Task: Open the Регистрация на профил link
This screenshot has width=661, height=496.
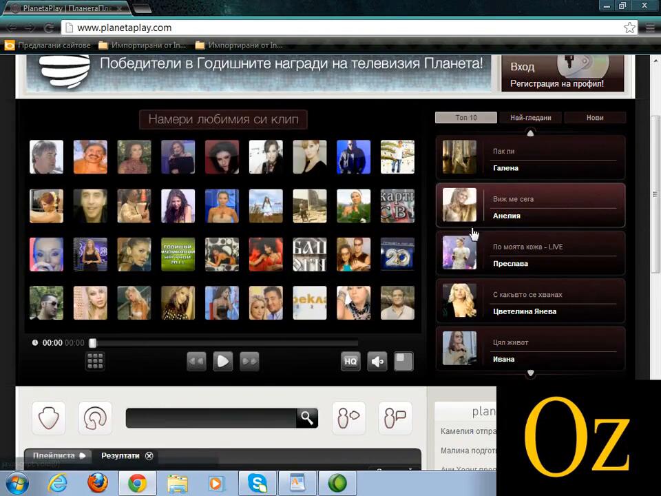Action: (x=556, y=83)
